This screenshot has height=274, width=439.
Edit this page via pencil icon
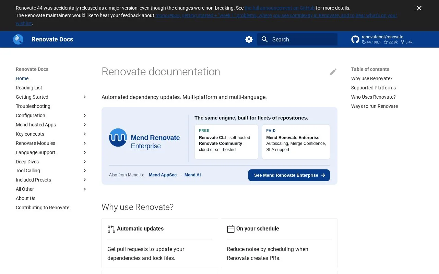333,72
